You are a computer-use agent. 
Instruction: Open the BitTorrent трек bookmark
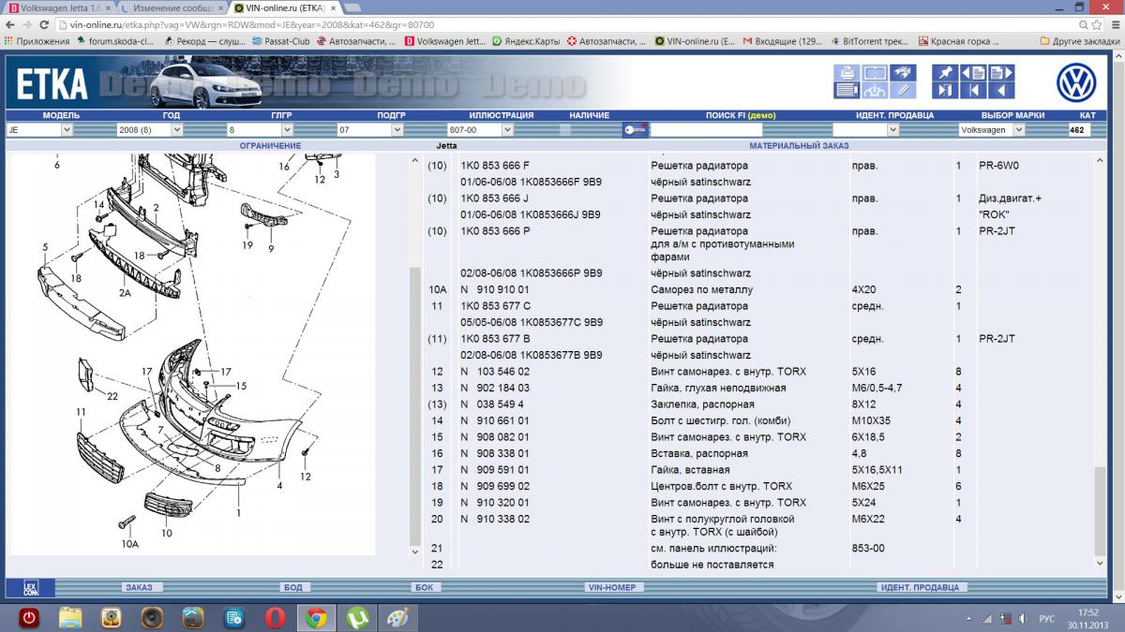click(x=870, y=41)
